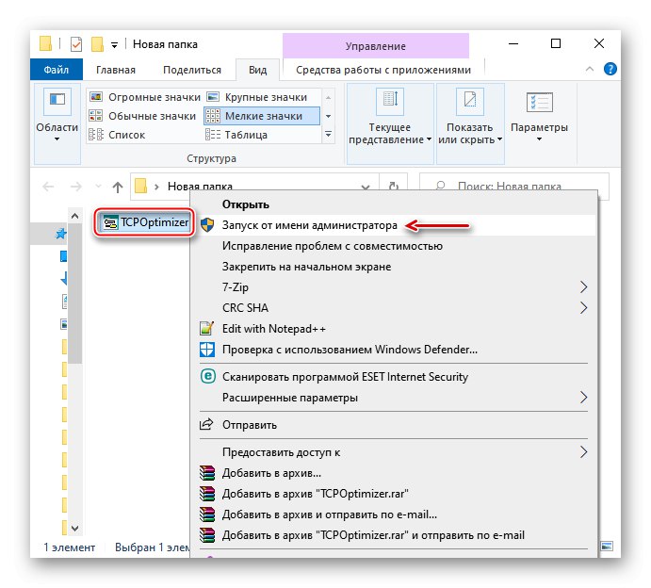Open Расширенные параметры submenu
This screenshot has width=651, height=588.
coord(395,398)
